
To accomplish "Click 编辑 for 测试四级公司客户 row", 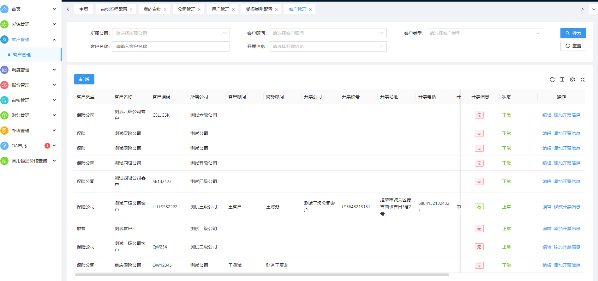I will click(x=547, y=181).
